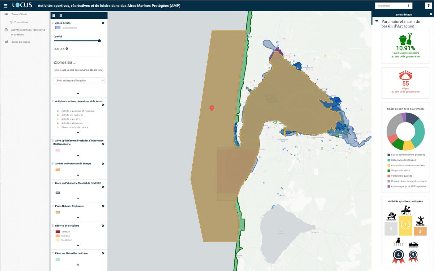Expand the Activités sportives layer details chevron
The width and height of the screenshot is (434, 271).
pyautogui.click(x=78, y=133)
